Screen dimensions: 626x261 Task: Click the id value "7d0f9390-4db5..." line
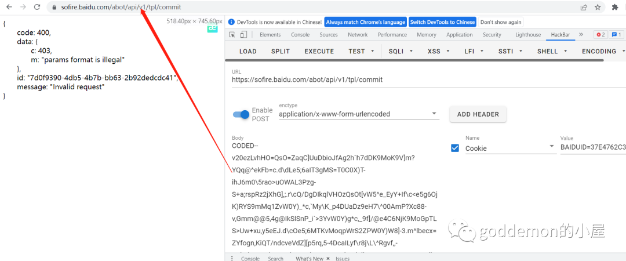tap(97, 78)
